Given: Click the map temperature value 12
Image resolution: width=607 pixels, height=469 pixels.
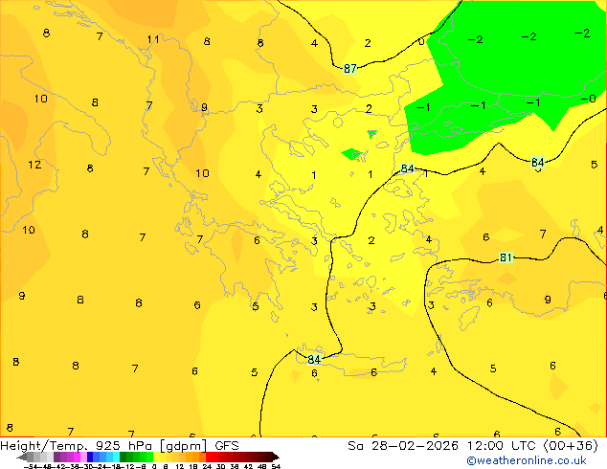Looking at the screenshot, I should point(34,165).
